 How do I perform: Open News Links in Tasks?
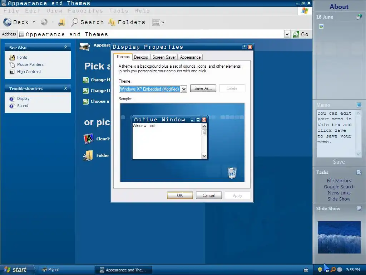coord(339,193)
